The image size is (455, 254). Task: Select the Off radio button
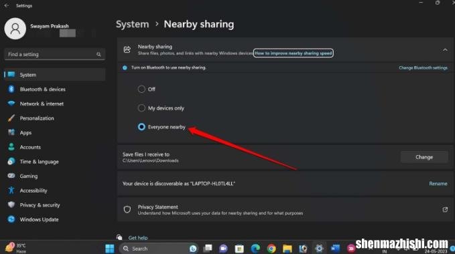[141, 89]
